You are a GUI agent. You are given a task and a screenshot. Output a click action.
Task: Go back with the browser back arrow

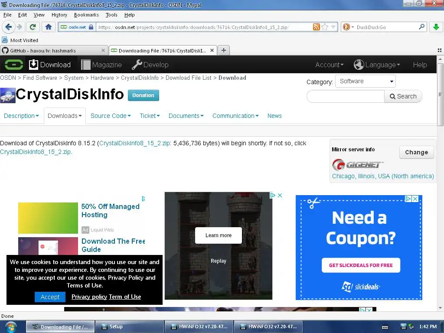coord(8,27)
